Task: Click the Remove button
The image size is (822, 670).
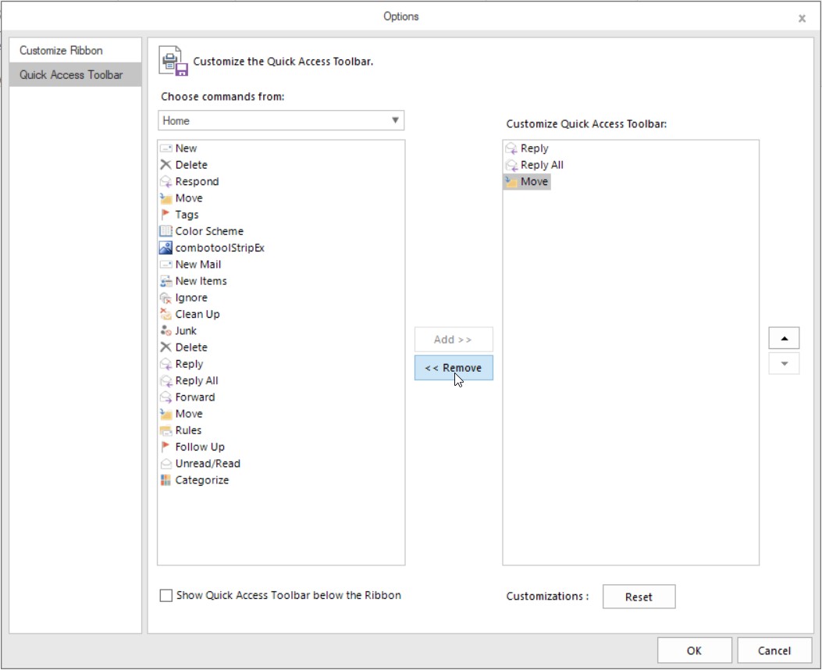Action: pyautogui.click(x=453, y=367)
